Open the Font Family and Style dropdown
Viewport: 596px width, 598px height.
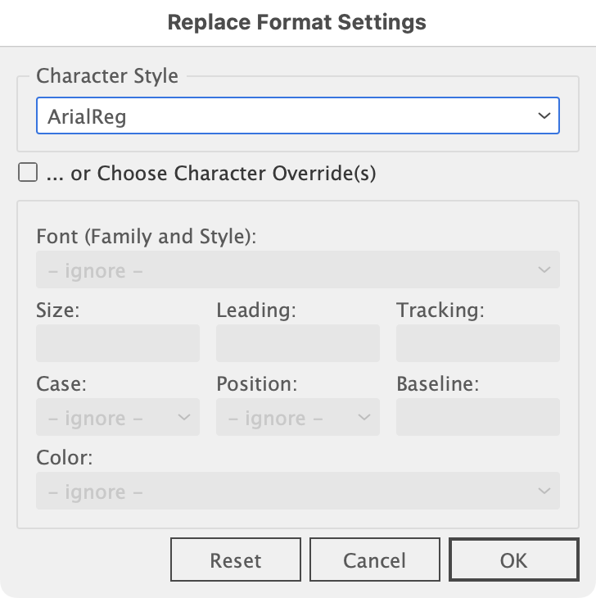click(297, 270)
